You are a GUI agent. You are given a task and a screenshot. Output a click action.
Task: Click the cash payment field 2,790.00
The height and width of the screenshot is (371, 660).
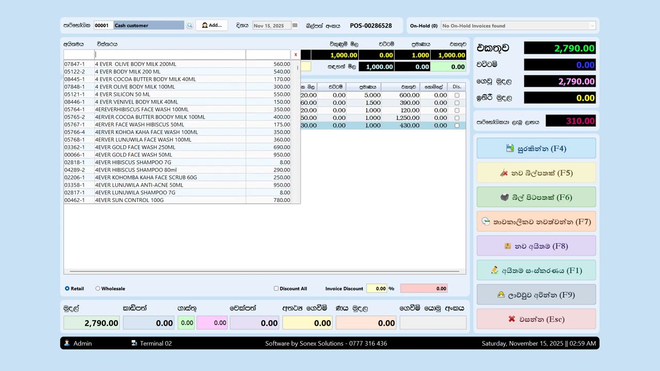[x=91, y=323]
